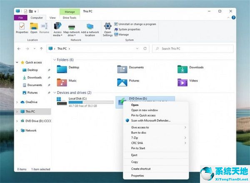Open the Drive Tools tab

tap(70, 17)
